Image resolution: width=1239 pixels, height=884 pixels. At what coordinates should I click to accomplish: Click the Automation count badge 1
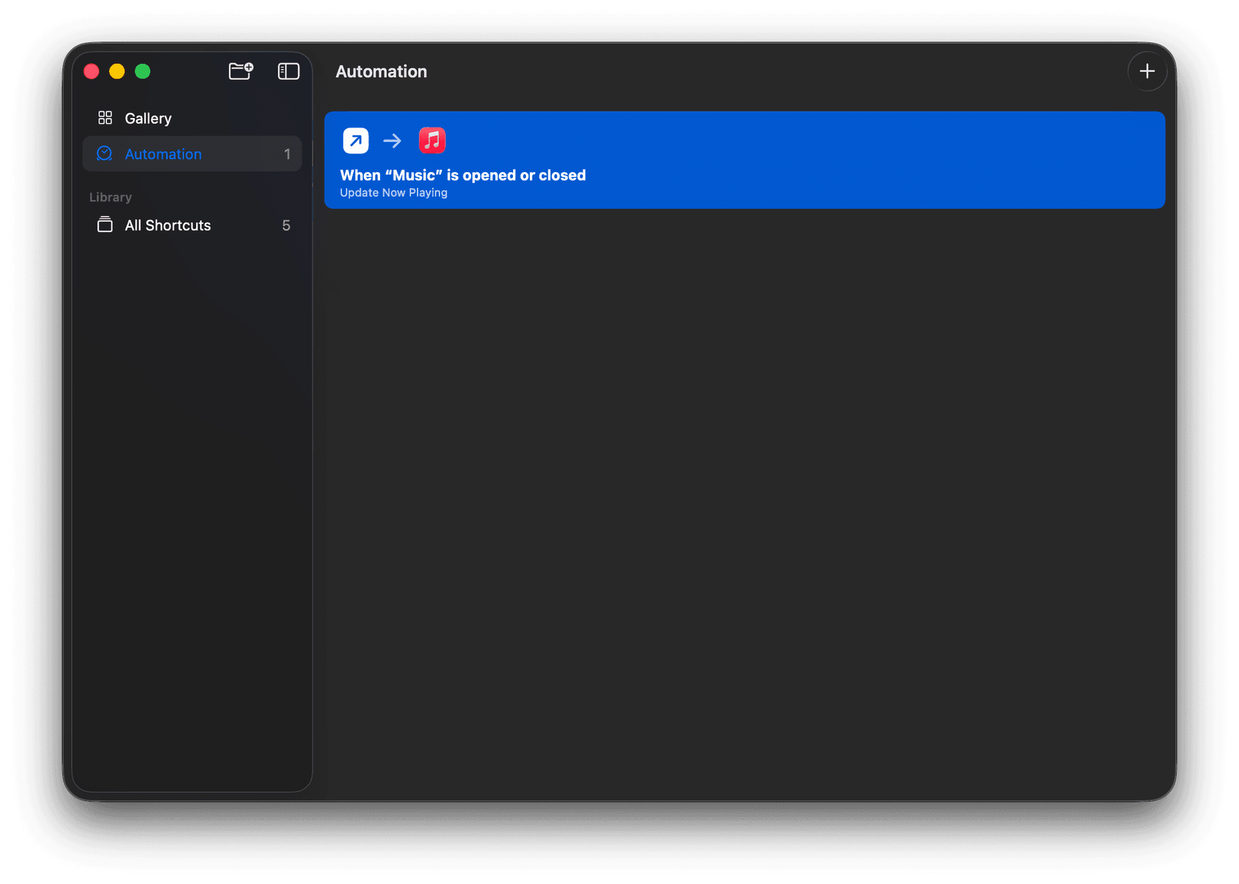(287, 154)
